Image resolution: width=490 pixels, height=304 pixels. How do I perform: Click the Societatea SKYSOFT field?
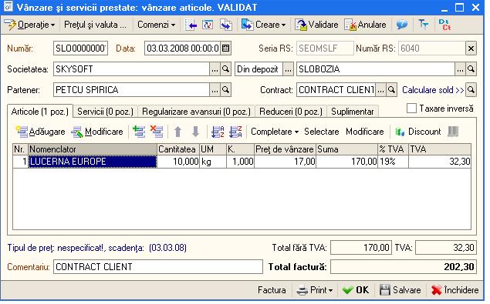point(131,69)
